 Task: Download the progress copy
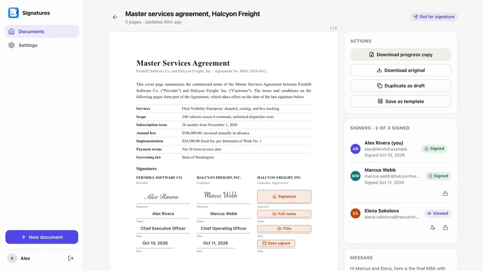(400, 55)
